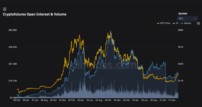
Task: Click the 23 Apr x-axis label
Action: coord(81,100)
